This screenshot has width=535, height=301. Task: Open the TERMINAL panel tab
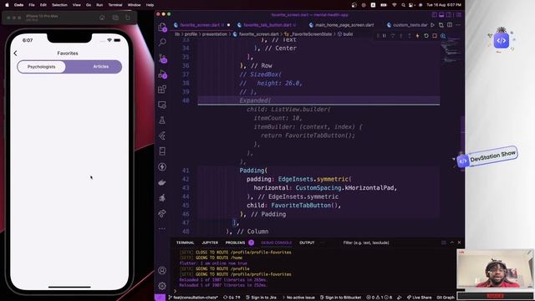[x=186, y=242]
